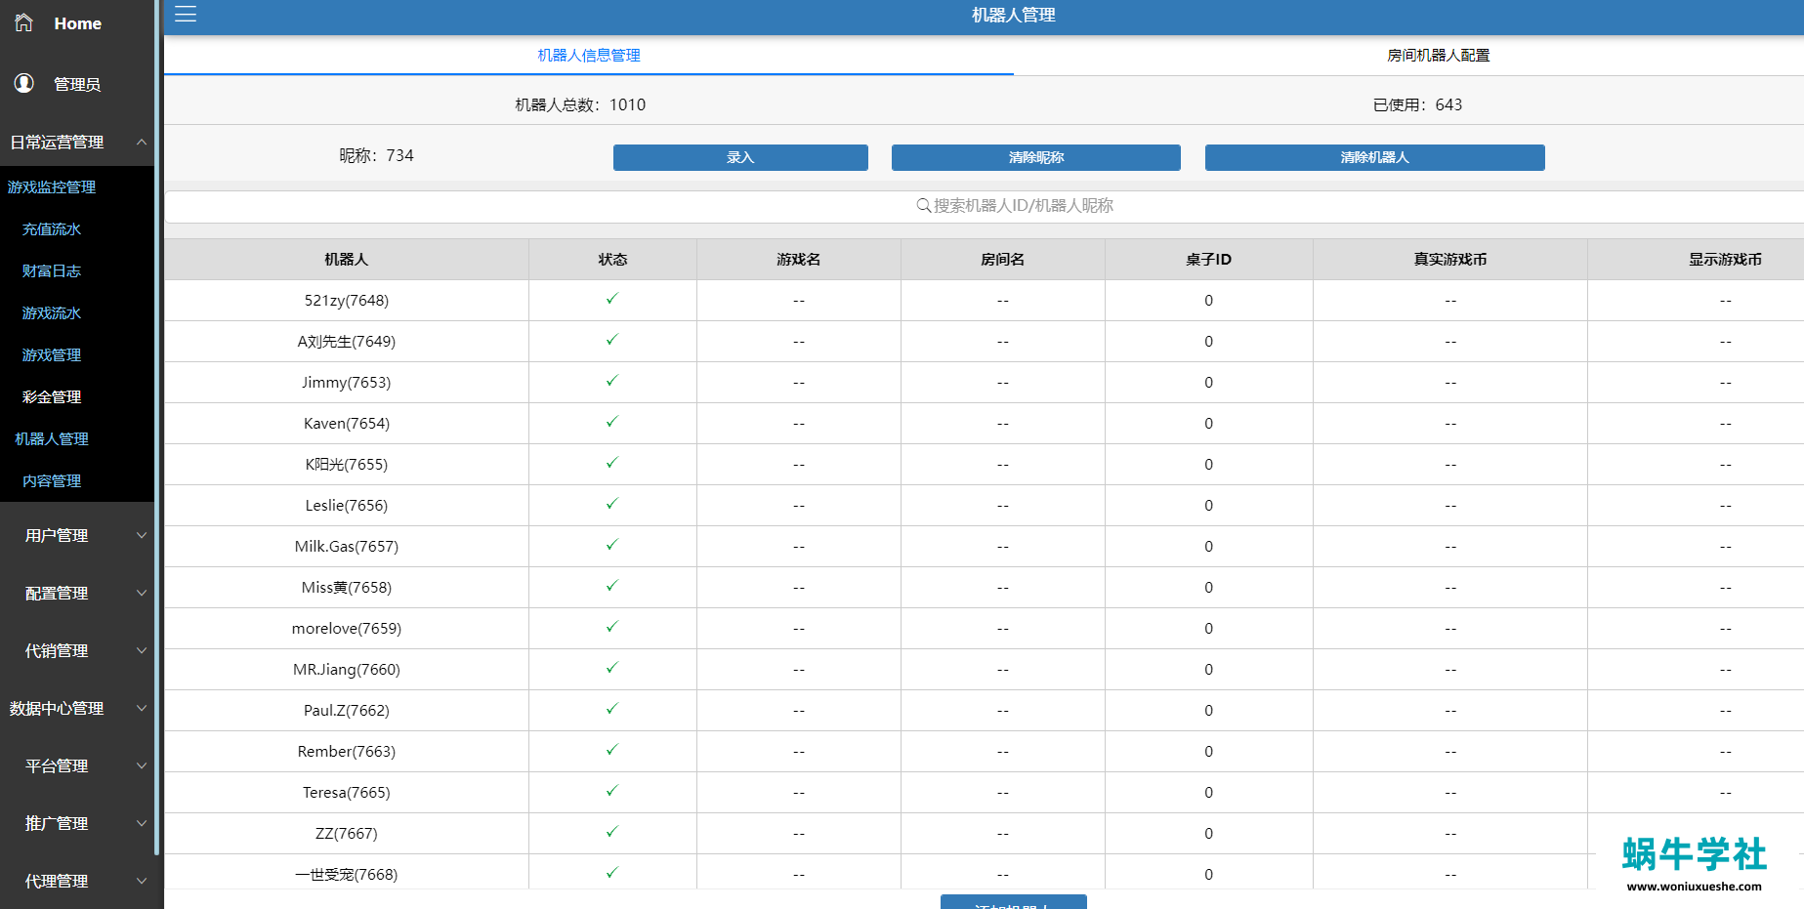Switch to the 房间机器人配置 tab
The height and width of the screenshot is (909, 1804).
click(x=1436, y=55)
